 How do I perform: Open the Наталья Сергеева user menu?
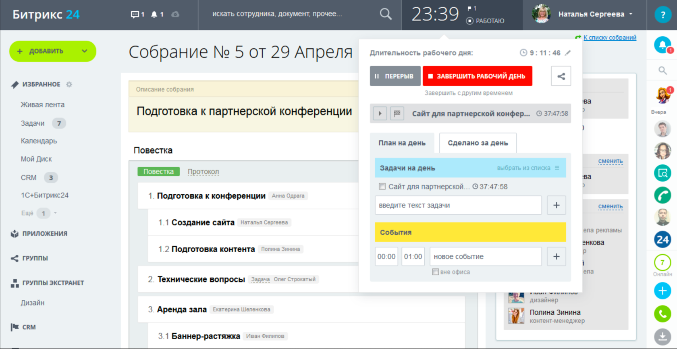click(x=596, y=14)
